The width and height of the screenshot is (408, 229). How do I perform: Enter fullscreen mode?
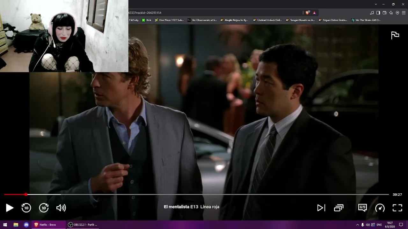point(397,208)
